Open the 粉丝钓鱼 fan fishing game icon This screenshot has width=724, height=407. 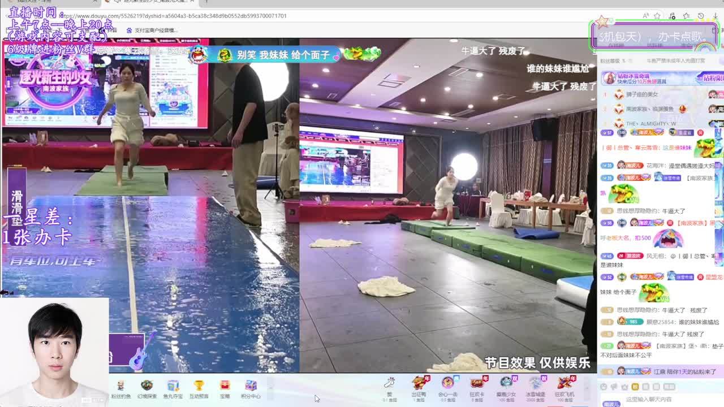[120, 388]
